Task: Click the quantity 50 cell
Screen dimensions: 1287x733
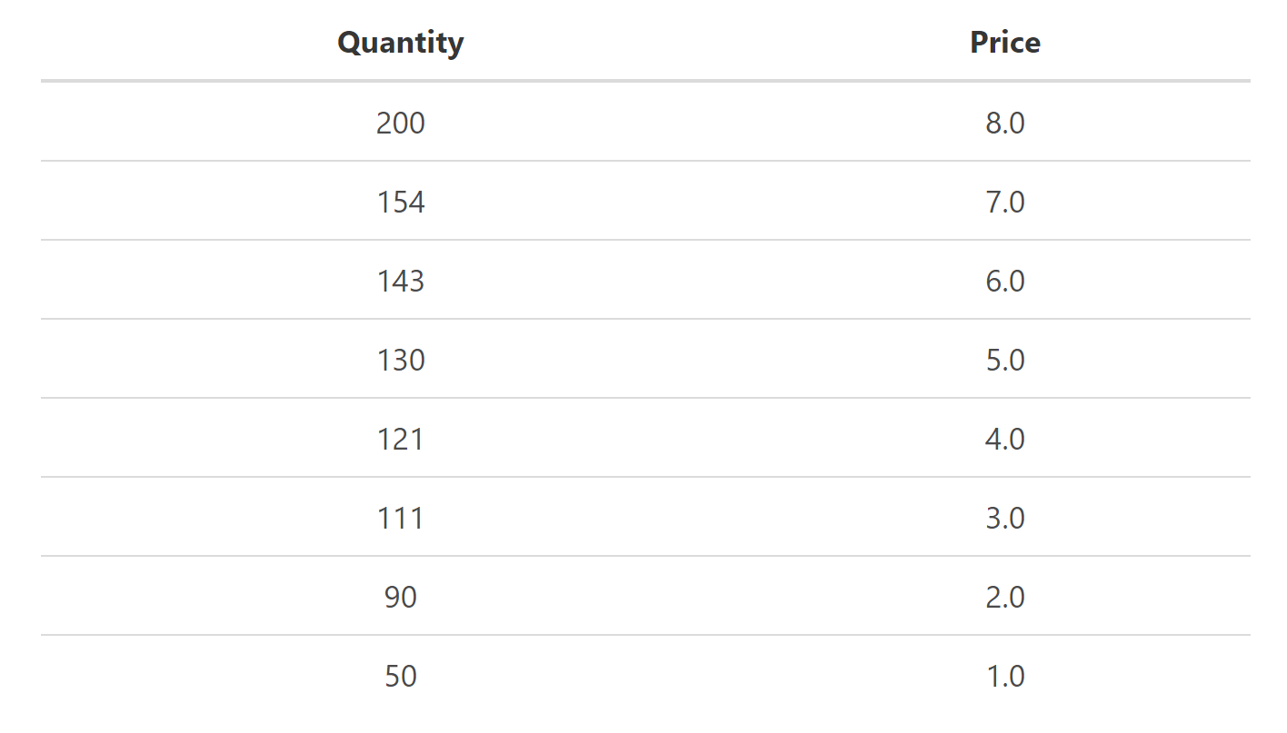Action: (x=400, y=676)
